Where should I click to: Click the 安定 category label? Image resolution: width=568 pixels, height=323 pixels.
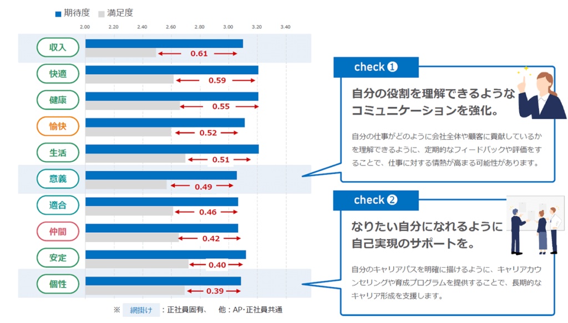[58, 258]
